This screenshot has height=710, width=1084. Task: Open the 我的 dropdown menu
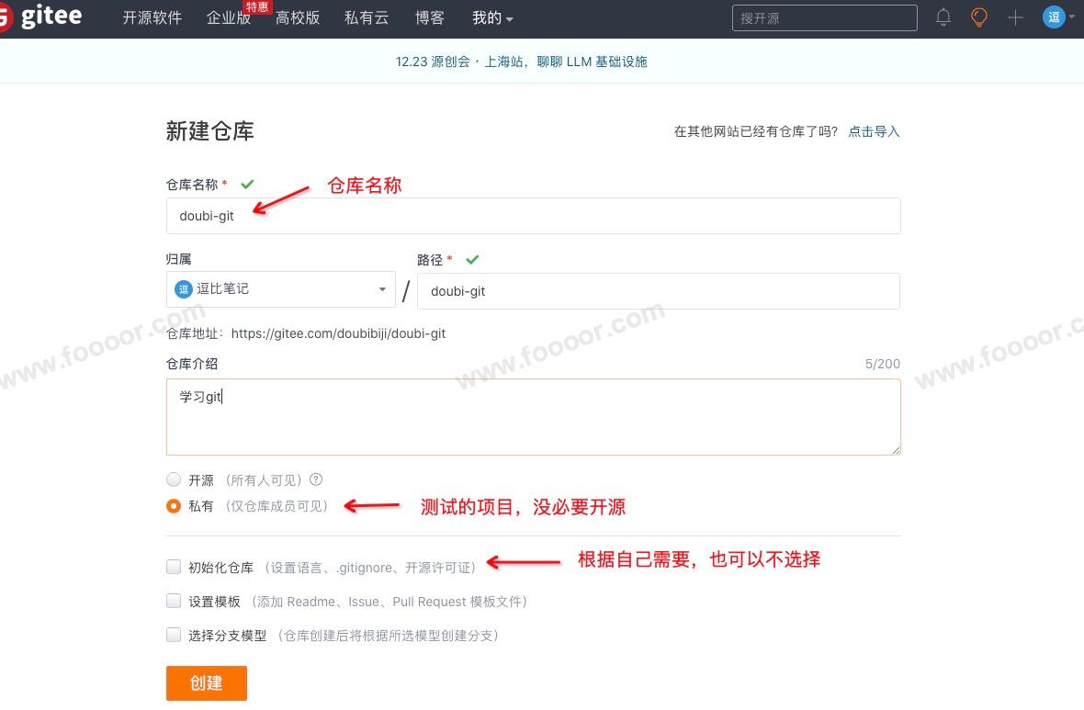tap(492, 17)
